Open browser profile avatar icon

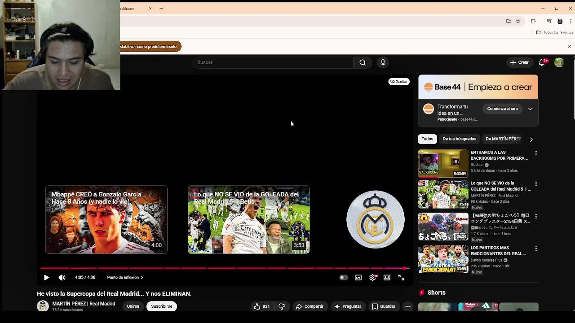tap(560, 21)
